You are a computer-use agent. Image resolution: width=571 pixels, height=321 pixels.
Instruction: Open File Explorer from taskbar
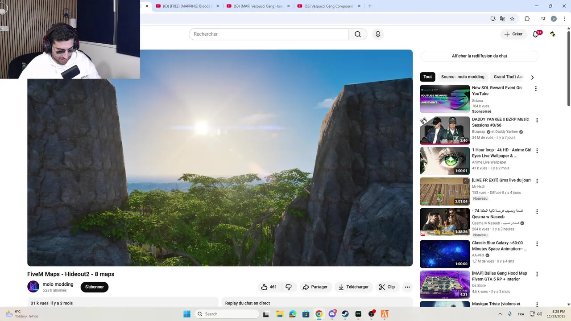tap(280, 314)
